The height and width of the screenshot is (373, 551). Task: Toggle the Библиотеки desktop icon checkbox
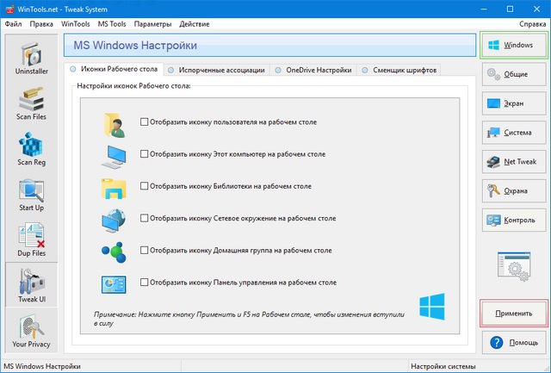pos(145,186)
